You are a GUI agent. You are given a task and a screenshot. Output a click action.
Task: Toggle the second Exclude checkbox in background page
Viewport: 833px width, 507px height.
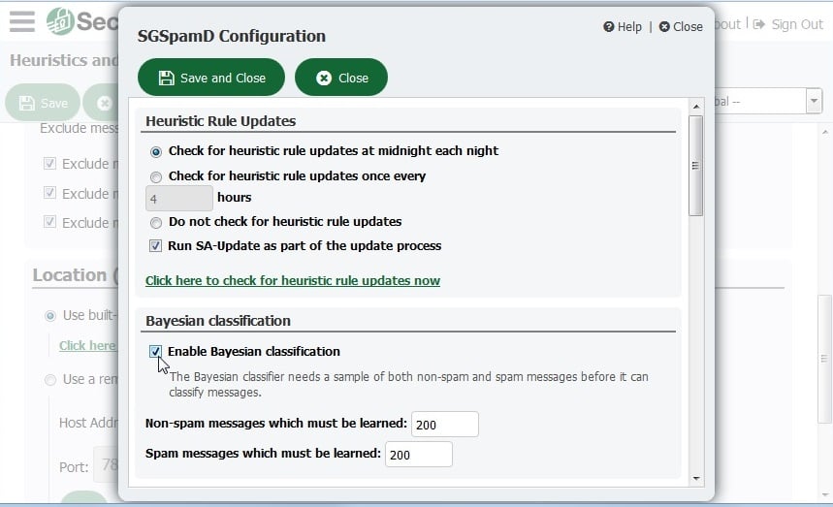[49, 193]
